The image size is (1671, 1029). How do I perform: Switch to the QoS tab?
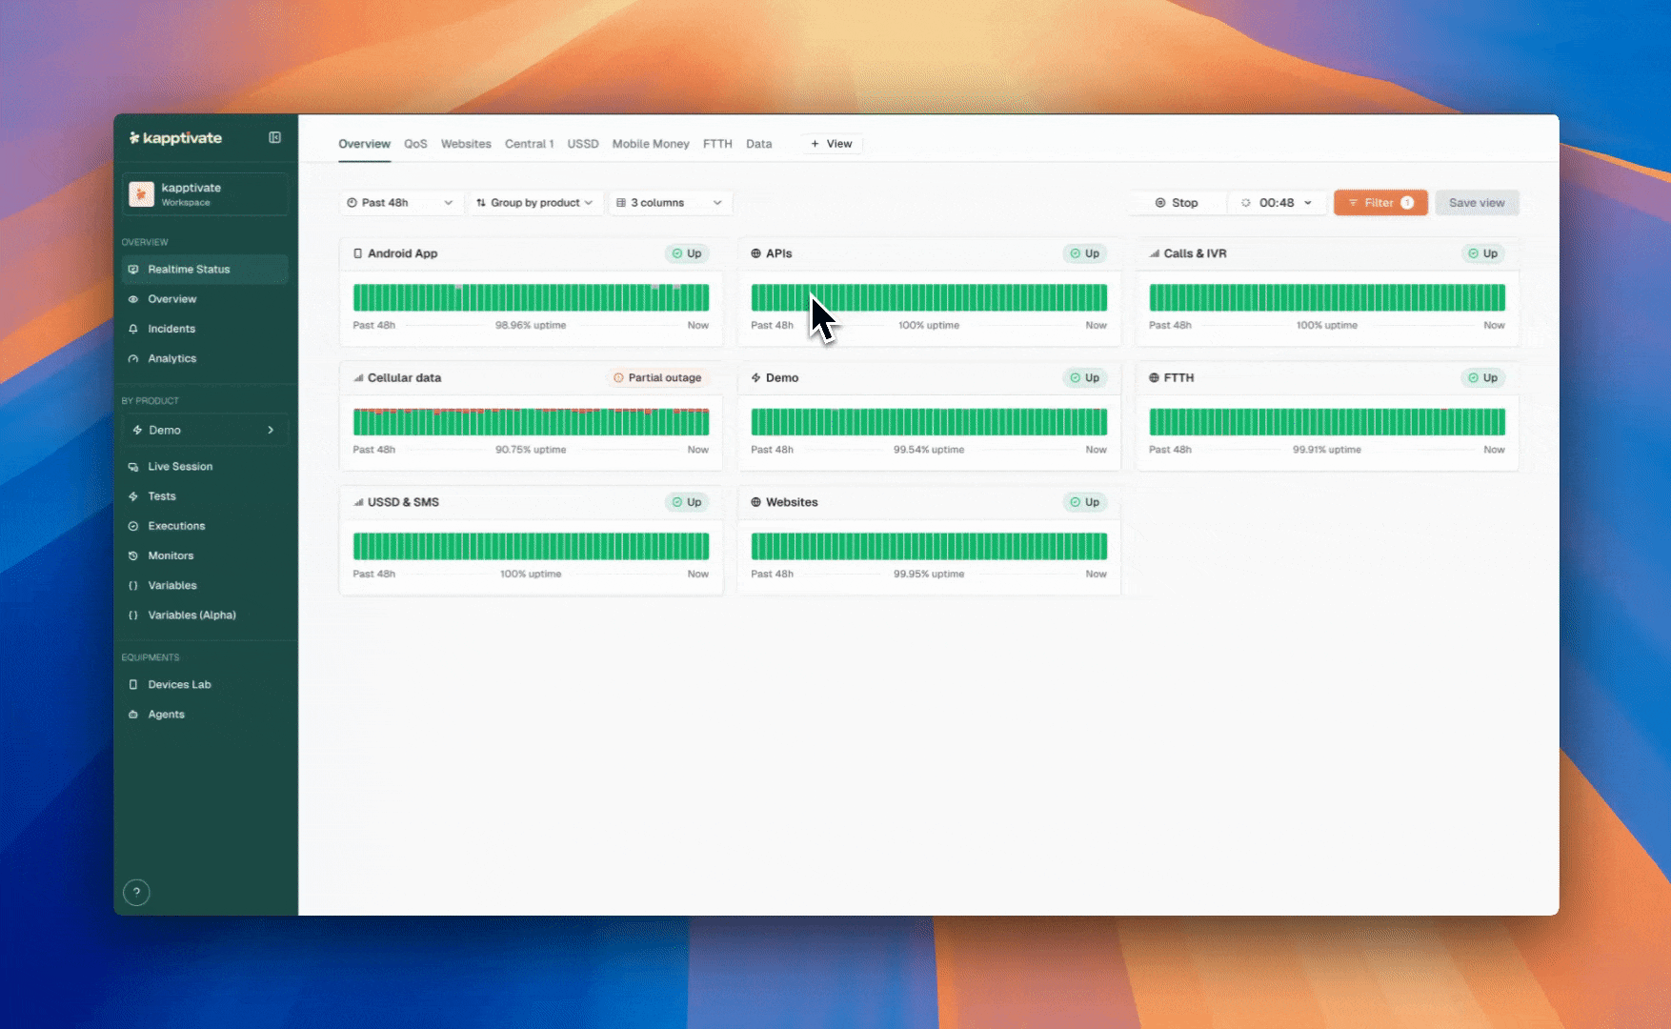click(x=415, y=144)
